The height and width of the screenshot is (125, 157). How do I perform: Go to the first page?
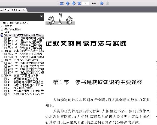(x=62, y=3)
